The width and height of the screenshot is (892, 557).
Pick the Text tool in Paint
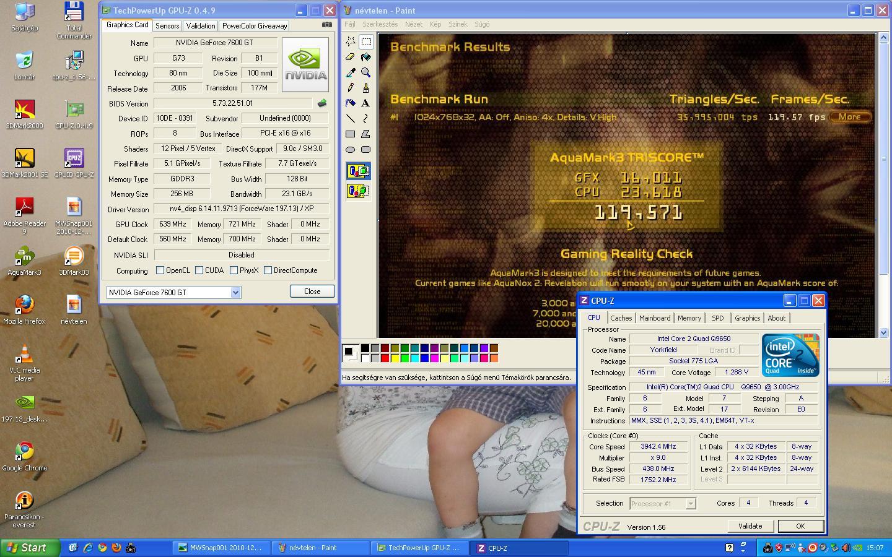366,103
